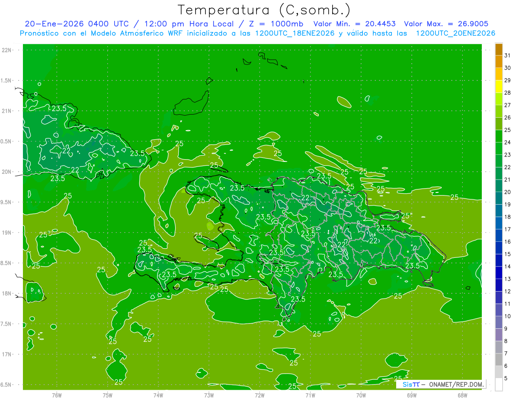This screenshot has height=401, width=519.
Task: Click the '21N' latitude axis label
Action: tap(6, 111)
